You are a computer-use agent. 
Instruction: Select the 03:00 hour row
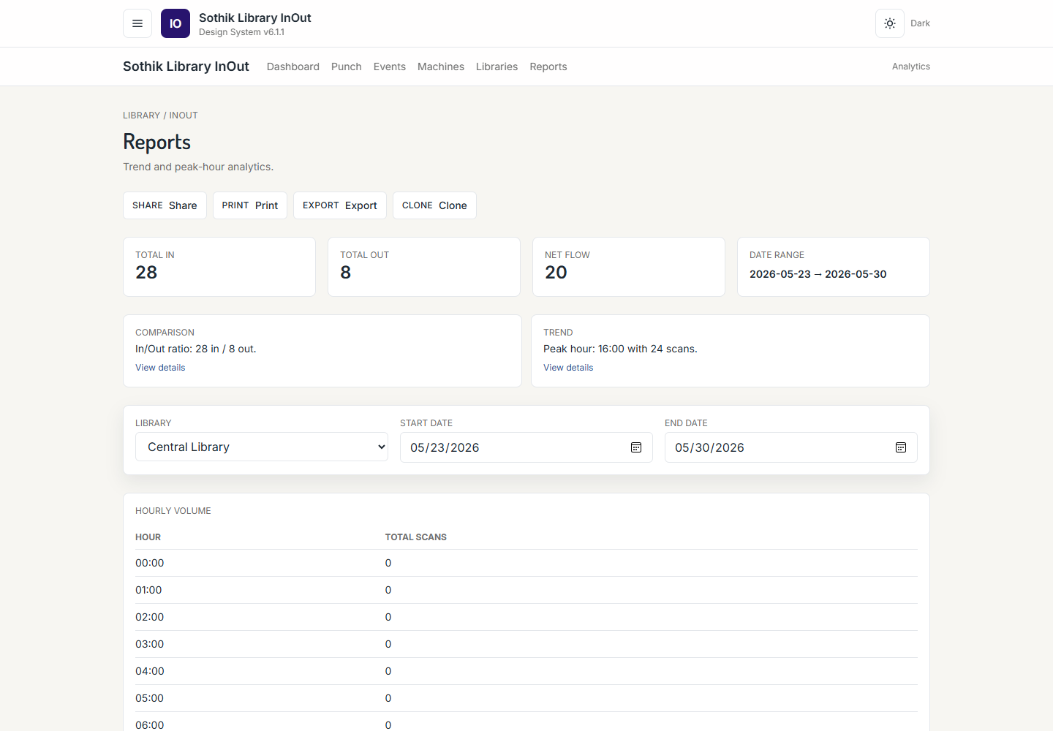pyautogui.click(x=526, y=644)
